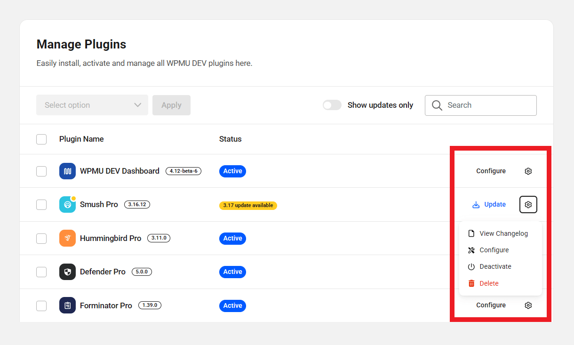Click the 3.16.12 version tag
574x345 pixels.
click(x=137, y=205)
